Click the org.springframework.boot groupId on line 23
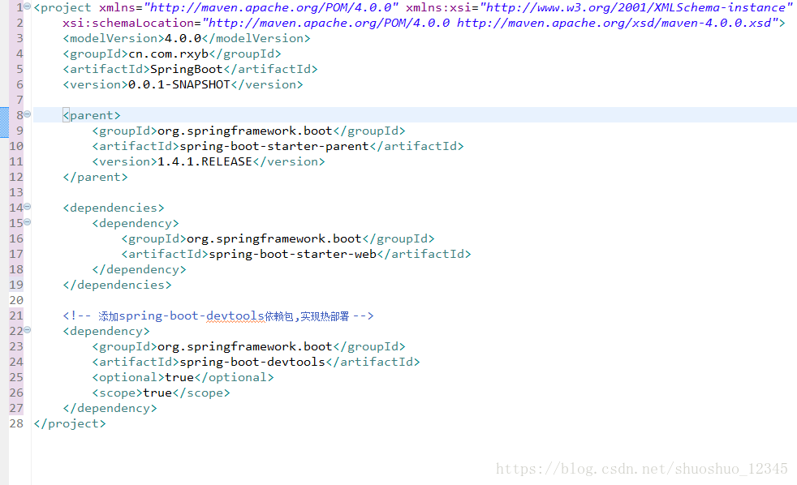797x485 pixels. (x=245, y=346)
